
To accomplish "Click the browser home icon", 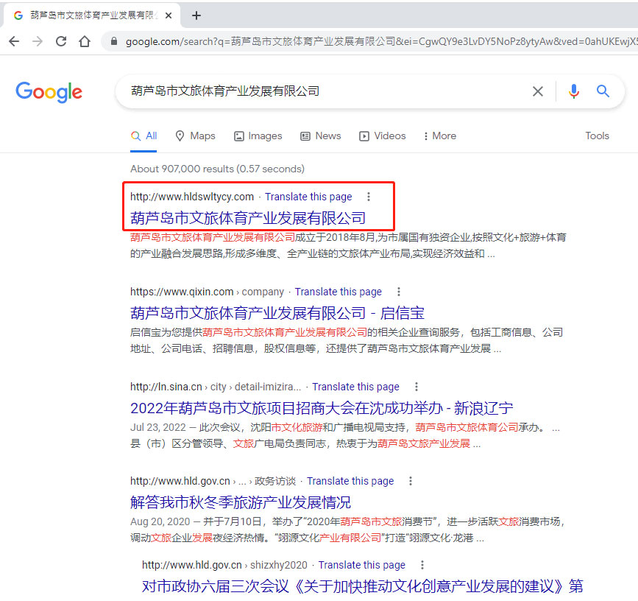I will [x=85, y=42].
